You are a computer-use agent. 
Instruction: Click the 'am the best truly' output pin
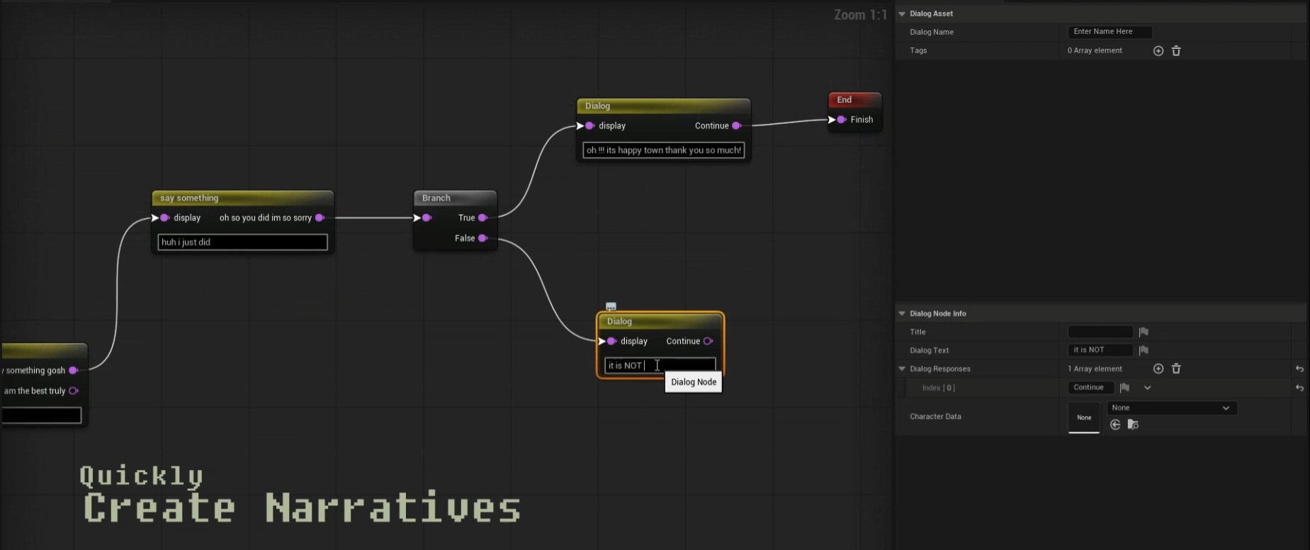pos(73,391)
